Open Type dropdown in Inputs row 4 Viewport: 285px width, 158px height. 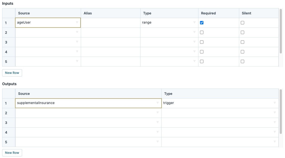click(x=194, y=52)
